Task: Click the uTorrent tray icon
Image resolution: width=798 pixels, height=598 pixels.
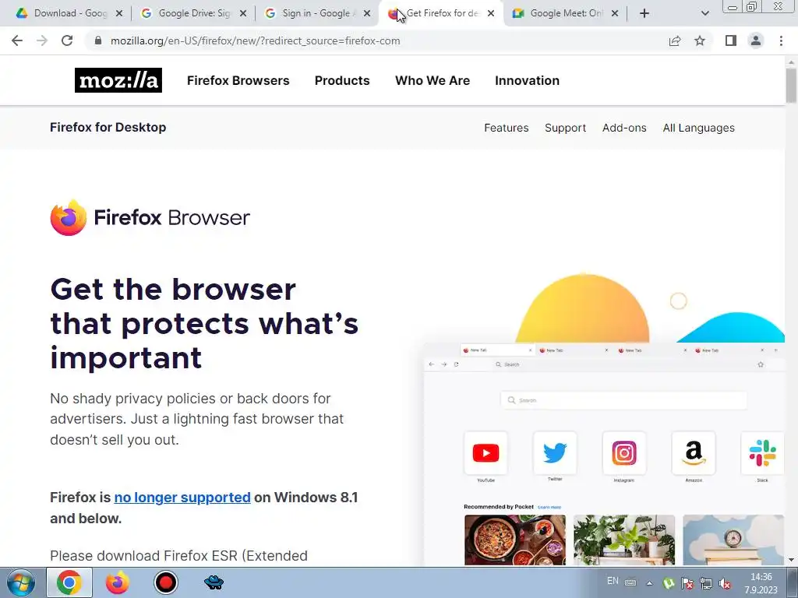Action: pyautogui.click(x=669, y=584)
